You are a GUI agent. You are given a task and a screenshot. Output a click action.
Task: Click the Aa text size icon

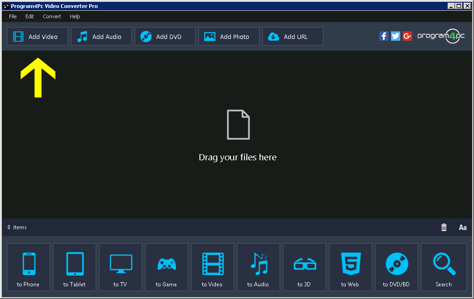(462, 227)
